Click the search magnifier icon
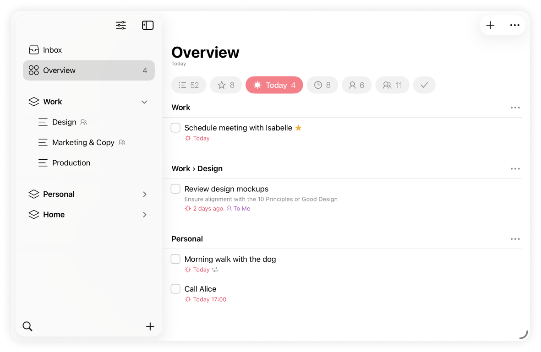Image resolution: width=541 pixels, height=352 pixels. click(x=27, y=326)
